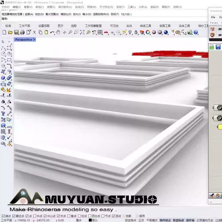The image size is (222, 222).
Task: Select the Text object tool in sidebar
Action: [3, 114]
